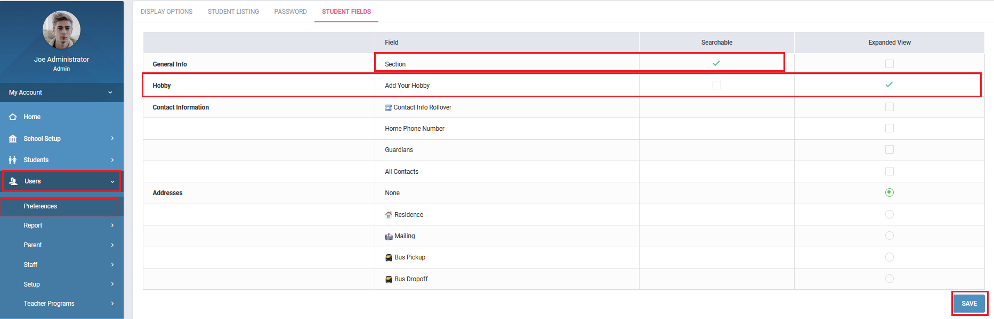The image size is (994, 319).
Task: Expand School Setup submenu arrow
Action: [x=112, y=138]
